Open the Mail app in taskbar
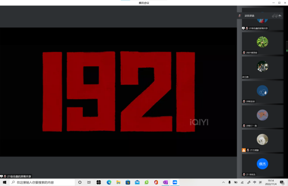Screen dimensions: 288x186 pyautogui.click(x=137, y=182)
